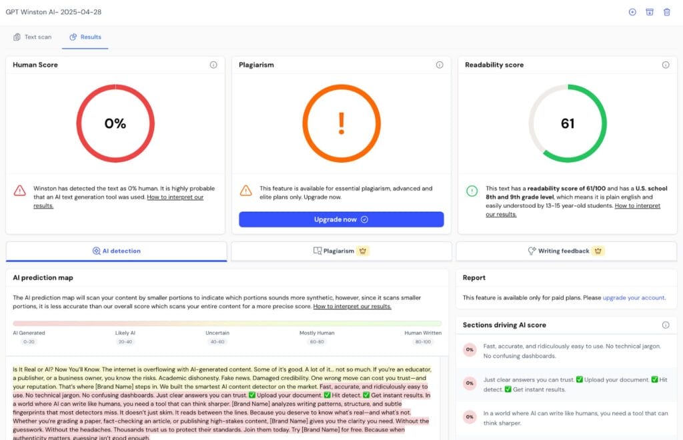Click the Human Score red warning triangle
683x440 pixels.
pos(19,191)
